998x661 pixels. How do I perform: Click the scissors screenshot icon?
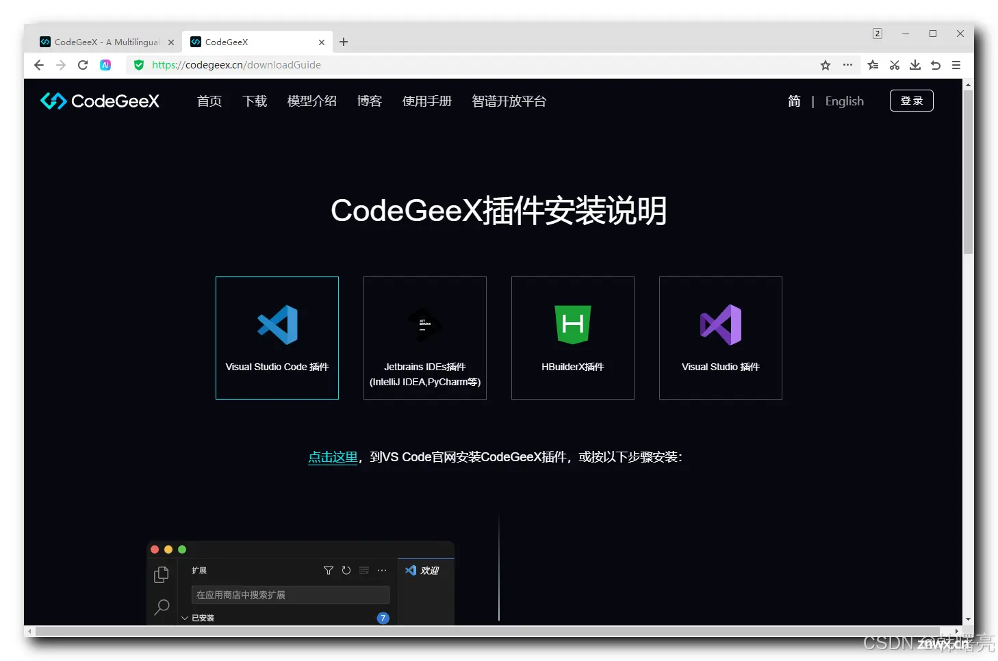tap(894, 65)
